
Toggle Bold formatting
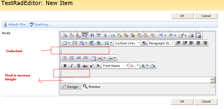click(65, 66)
